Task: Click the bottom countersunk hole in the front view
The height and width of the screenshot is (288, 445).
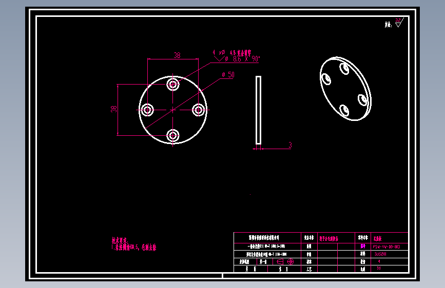Action: [x=173, y=135]
